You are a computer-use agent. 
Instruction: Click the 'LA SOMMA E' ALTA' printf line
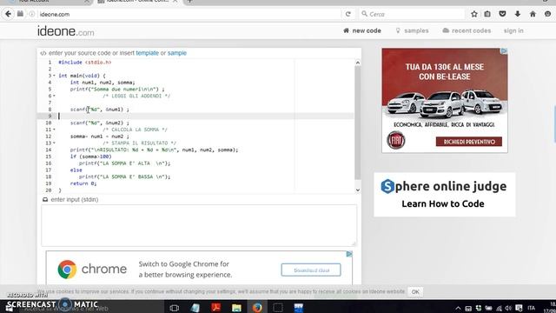pos(124,163)
